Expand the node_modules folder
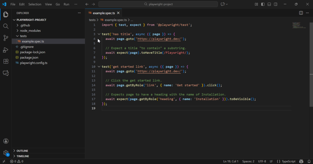Image resolution: width=313 pixels, height=164 pixels. (x=30, y=30)
